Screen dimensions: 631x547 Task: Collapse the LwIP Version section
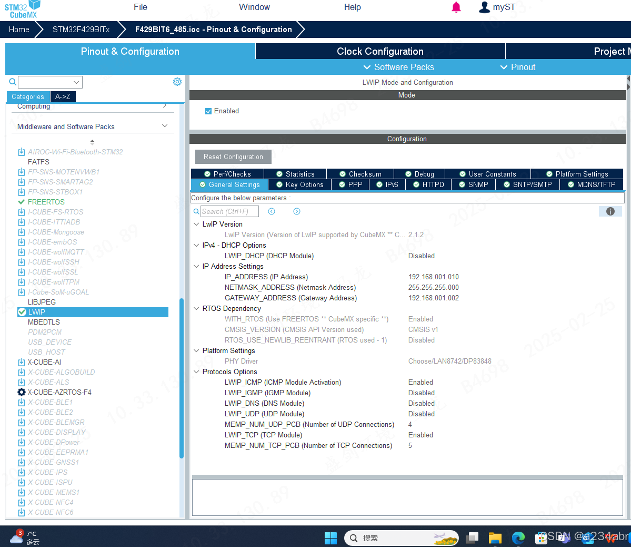pos(196,224)
